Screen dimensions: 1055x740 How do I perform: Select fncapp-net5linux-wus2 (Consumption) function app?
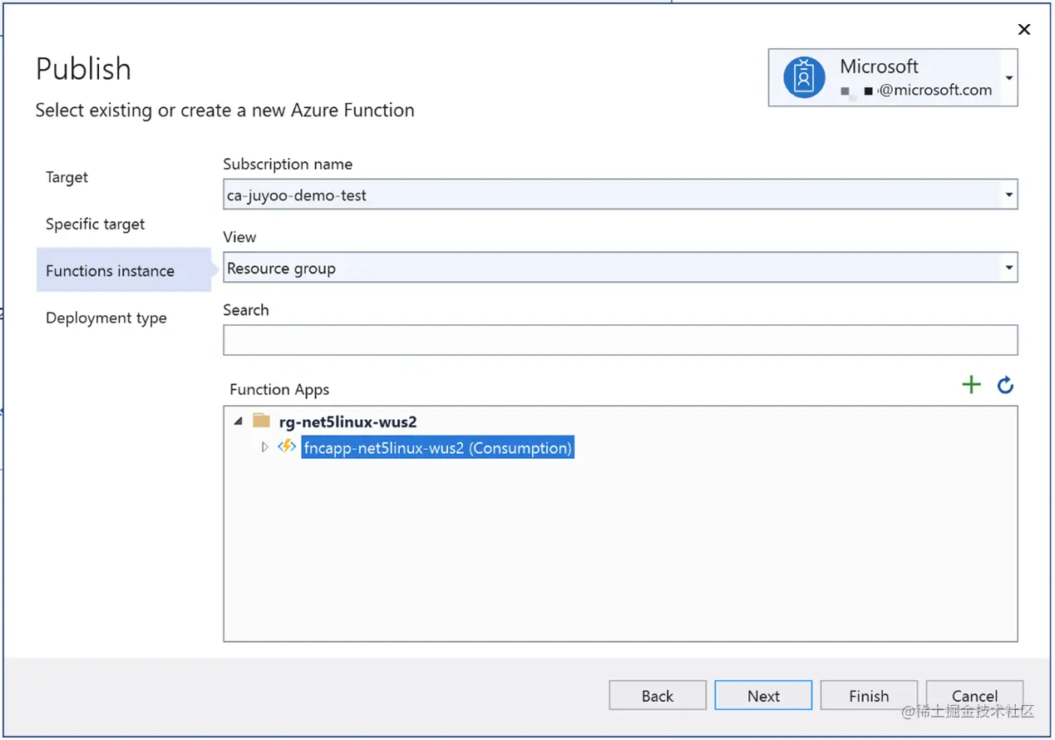[437, 448]
